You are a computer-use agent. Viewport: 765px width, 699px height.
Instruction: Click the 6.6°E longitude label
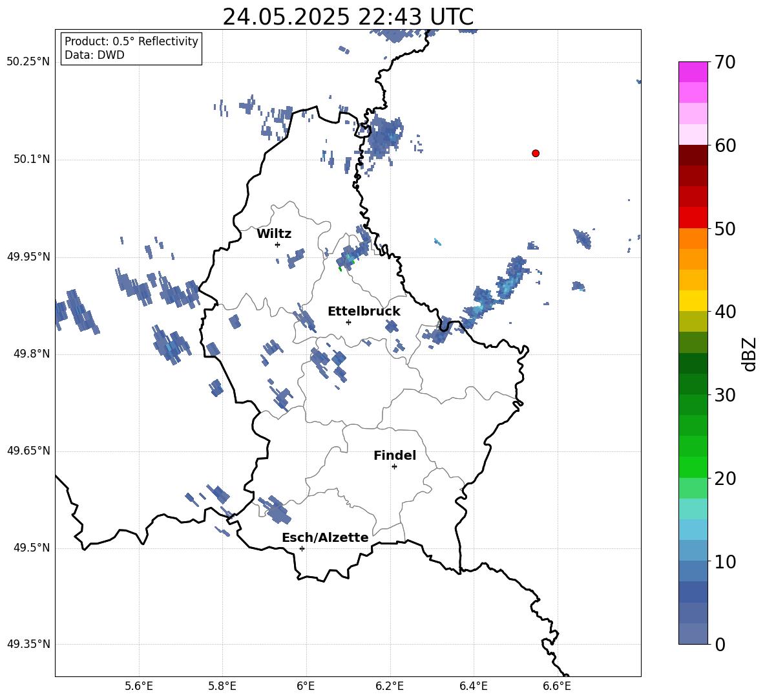coord(557,686)
